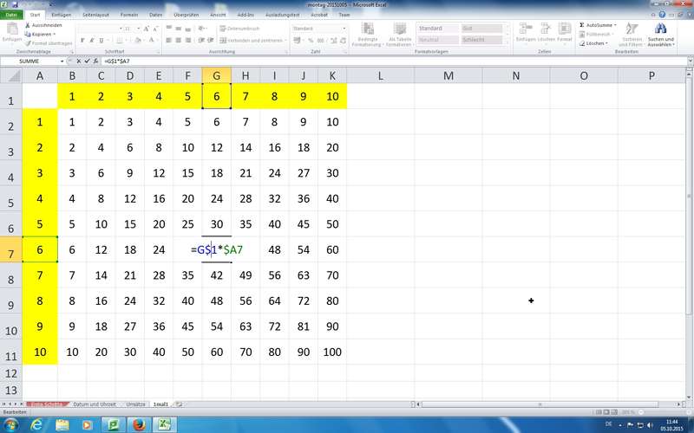This screenshot has height=433, width=694.
Task: Open the number format Standard dropdown
Action: click(x=344, y=29)
